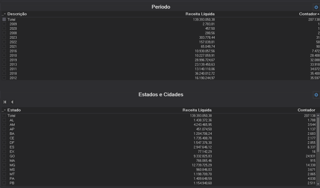Open the Estado column dropdown menu
Image resolution: width=320 pixels, height=188 pixels.
4,111
